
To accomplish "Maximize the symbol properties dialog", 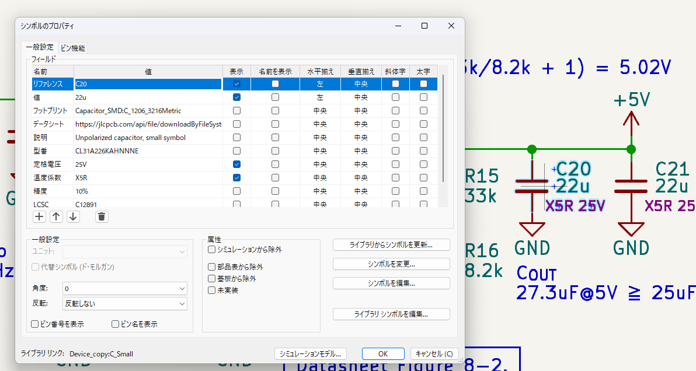I will point(424,26).
